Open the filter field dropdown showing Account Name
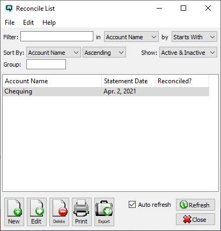This screenshot has height=231, width=221. pos(131,37)
